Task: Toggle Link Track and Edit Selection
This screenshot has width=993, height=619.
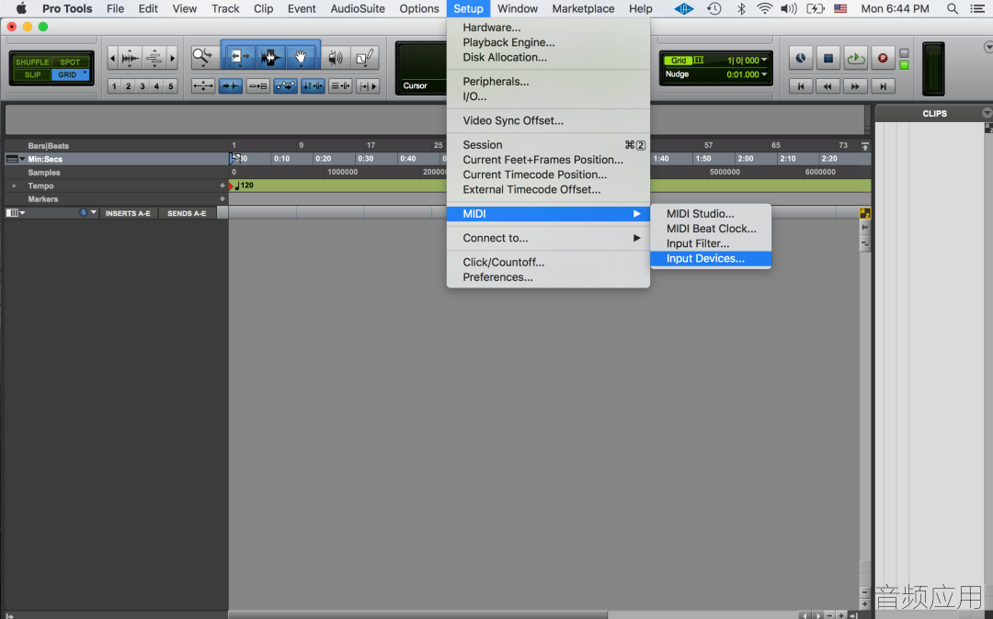Action: [340, 86]
